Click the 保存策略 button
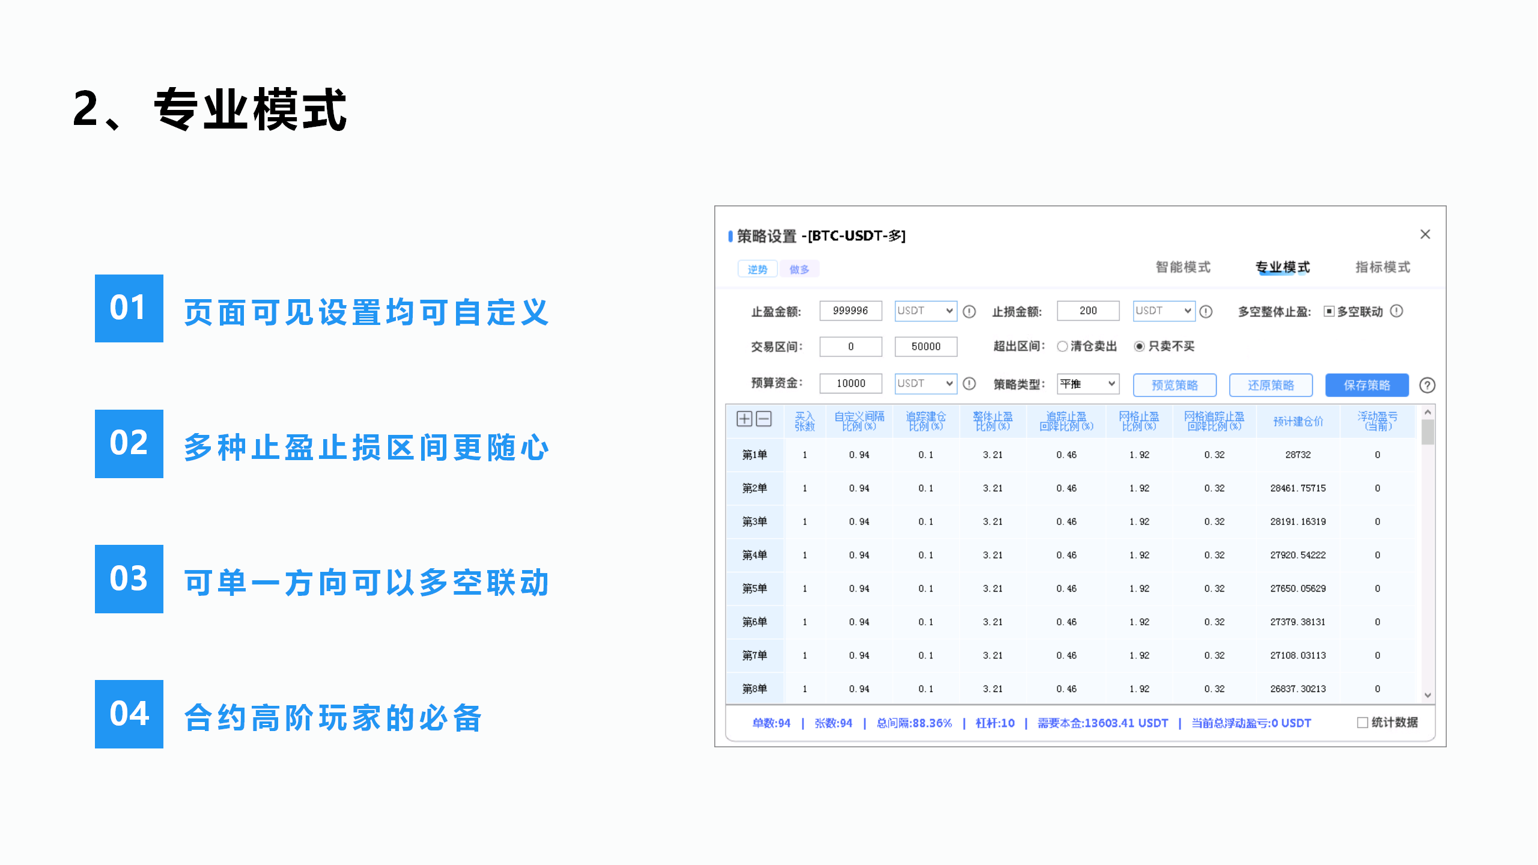1538x865 pixels. coord(1367,385)
